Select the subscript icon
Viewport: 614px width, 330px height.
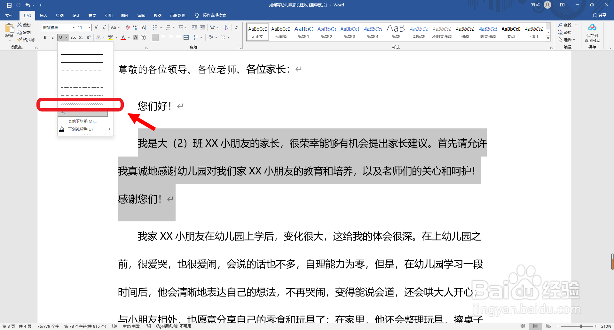(81, 37)
